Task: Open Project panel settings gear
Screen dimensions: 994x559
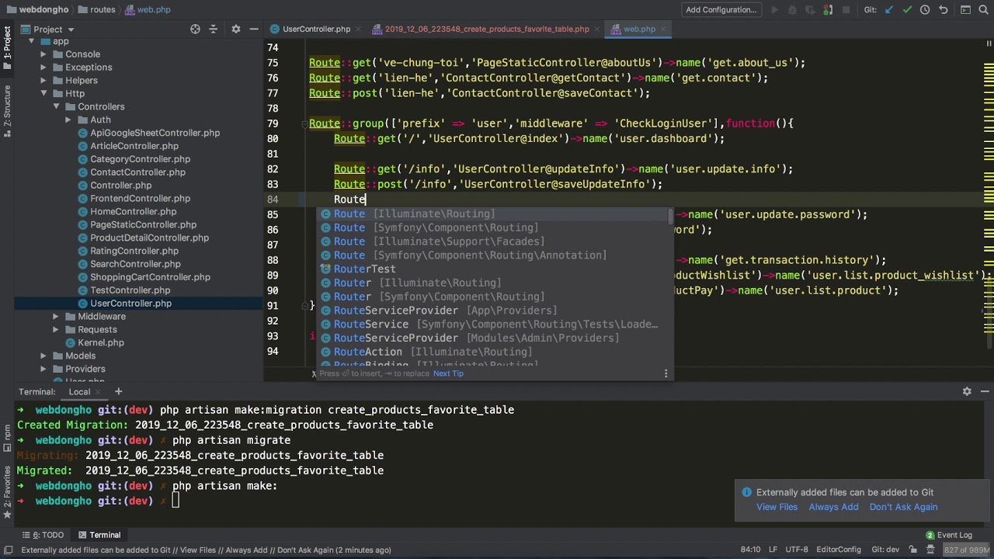Action: (236, 30)
